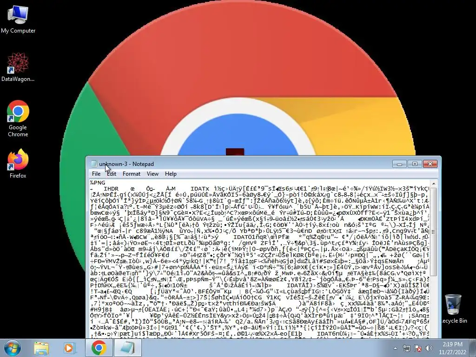Open the File menu in Notepad
This screenshot has height=357, width=476.
(96, 174)
